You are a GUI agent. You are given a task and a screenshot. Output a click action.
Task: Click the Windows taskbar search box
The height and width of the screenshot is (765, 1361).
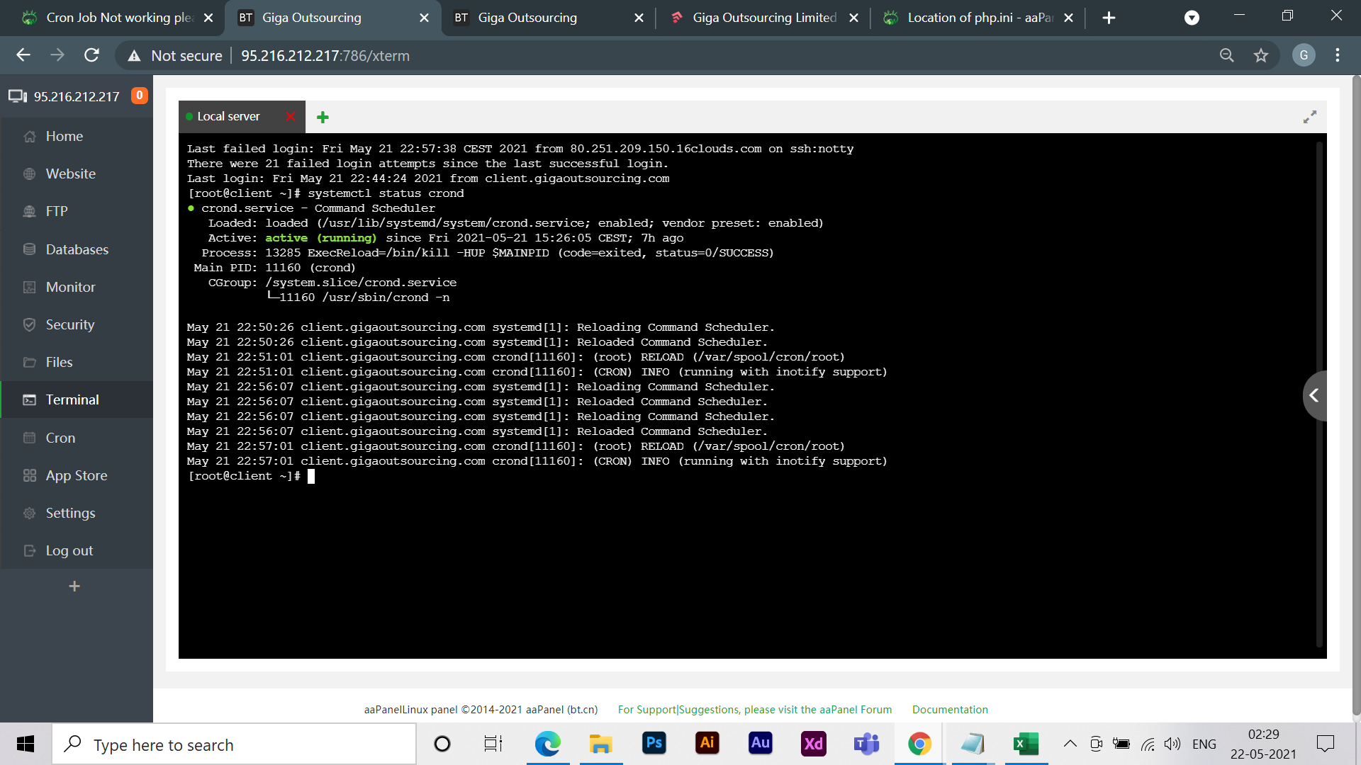coord(234,744)
